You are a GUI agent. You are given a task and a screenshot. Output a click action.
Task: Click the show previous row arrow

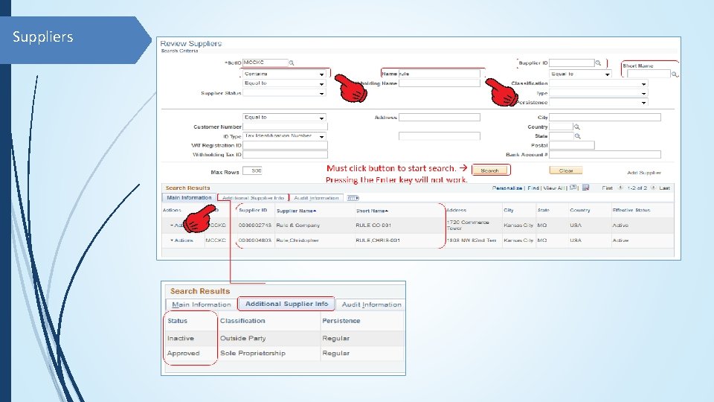click(x=620, y=188)
